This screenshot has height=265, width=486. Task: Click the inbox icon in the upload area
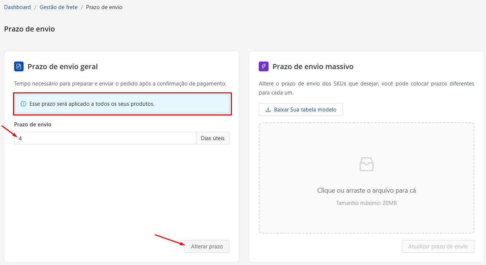pos(366,164)
